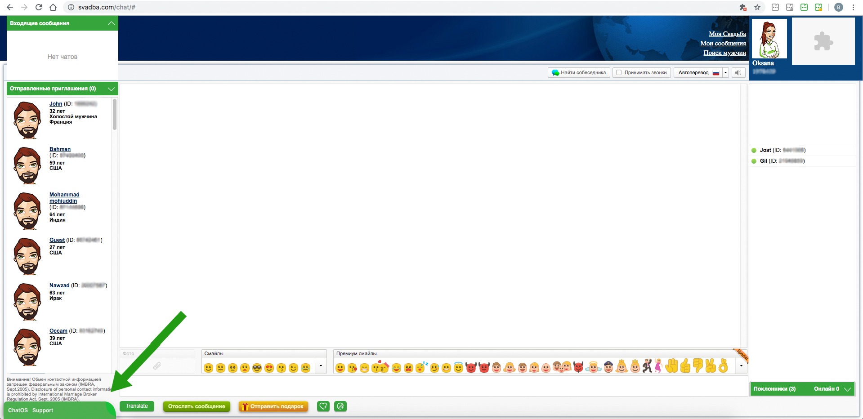The width and height of the screenshot is (863, 419).
Task: Toggle the Автоперевод button
Action: click(x=698, y=72)
